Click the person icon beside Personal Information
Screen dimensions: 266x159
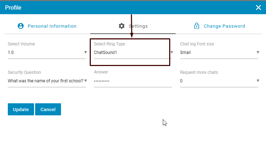pyautogui.click(x=21, y=26)
